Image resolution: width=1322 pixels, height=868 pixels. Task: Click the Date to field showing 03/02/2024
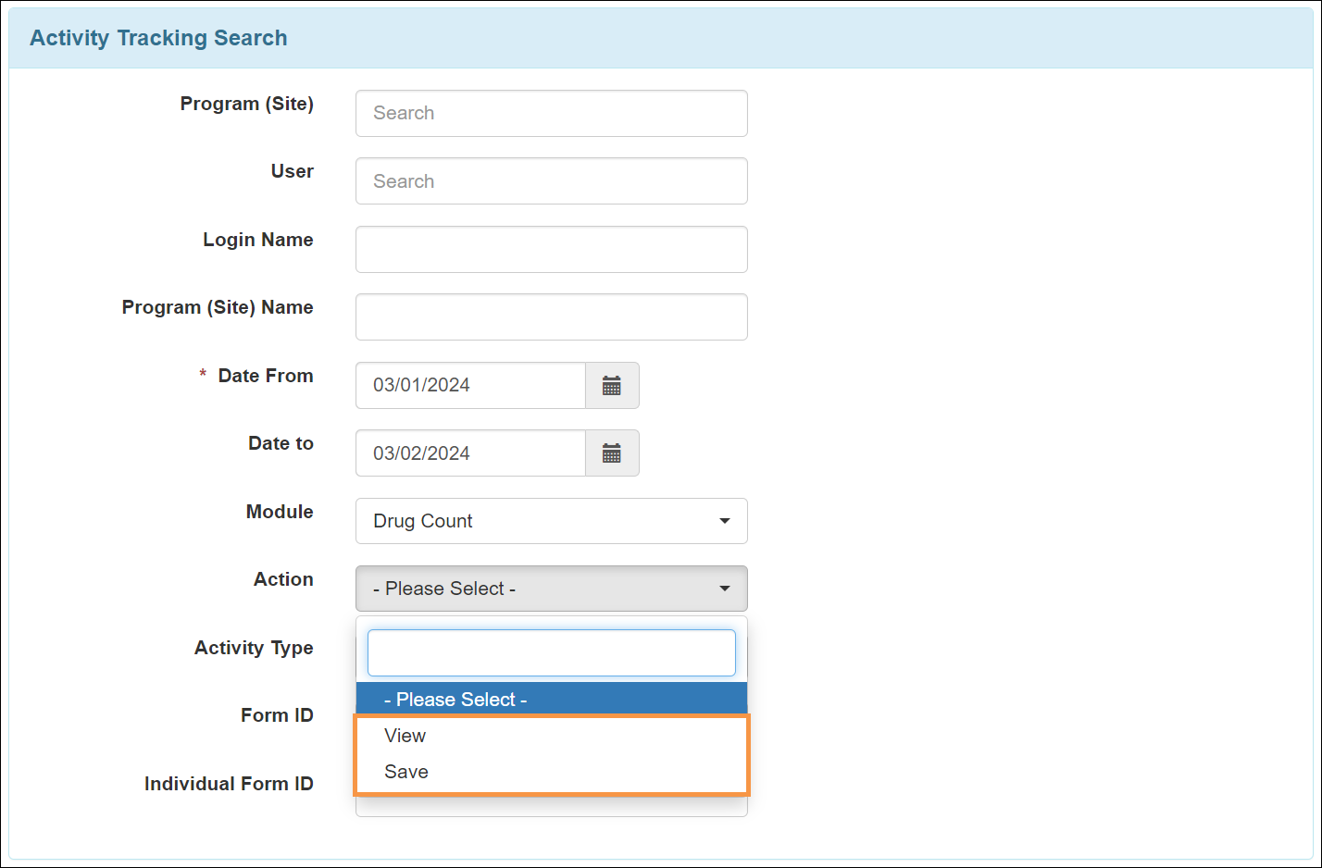tap(470, 453)
